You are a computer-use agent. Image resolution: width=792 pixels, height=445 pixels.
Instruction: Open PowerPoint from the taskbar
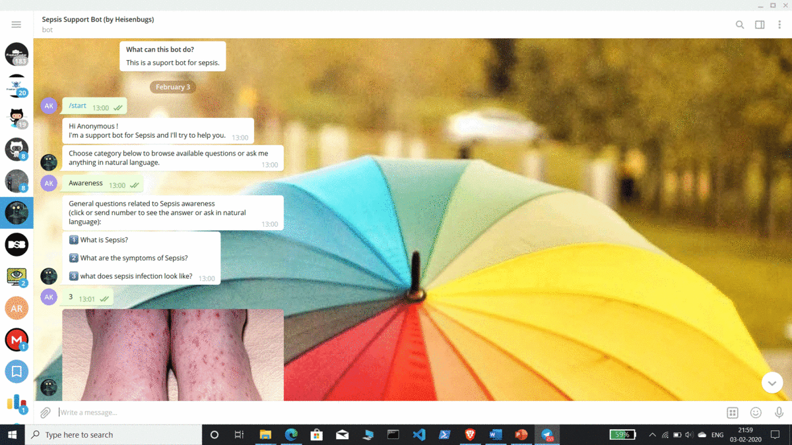[521, 434]
